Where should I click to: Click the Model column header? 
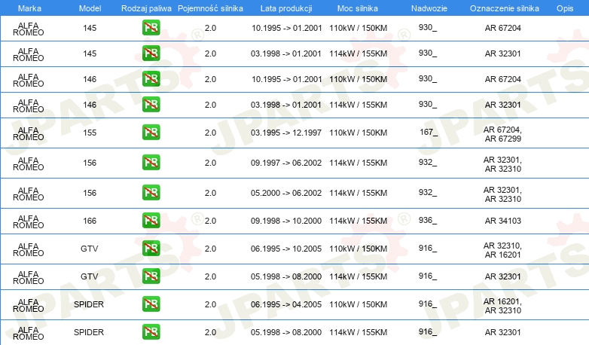90,8
